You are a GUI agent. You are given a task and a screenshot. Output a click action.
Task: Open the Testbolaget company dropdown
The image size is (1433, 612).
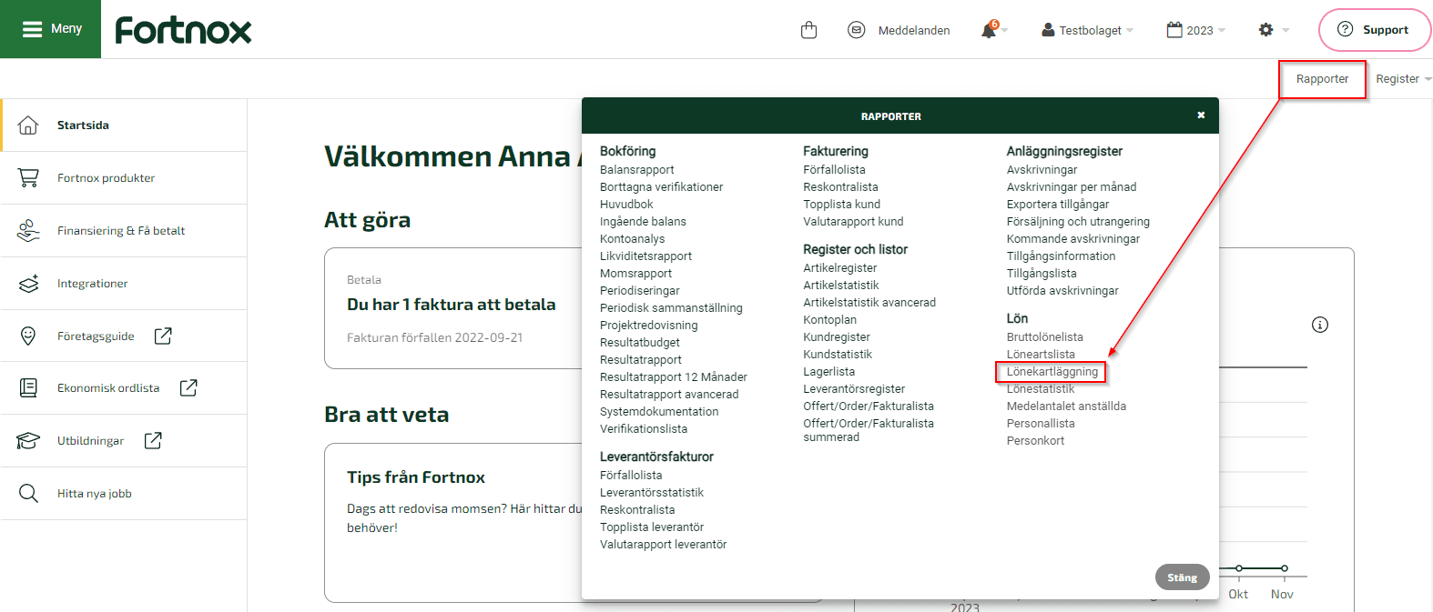point(1087,30)
